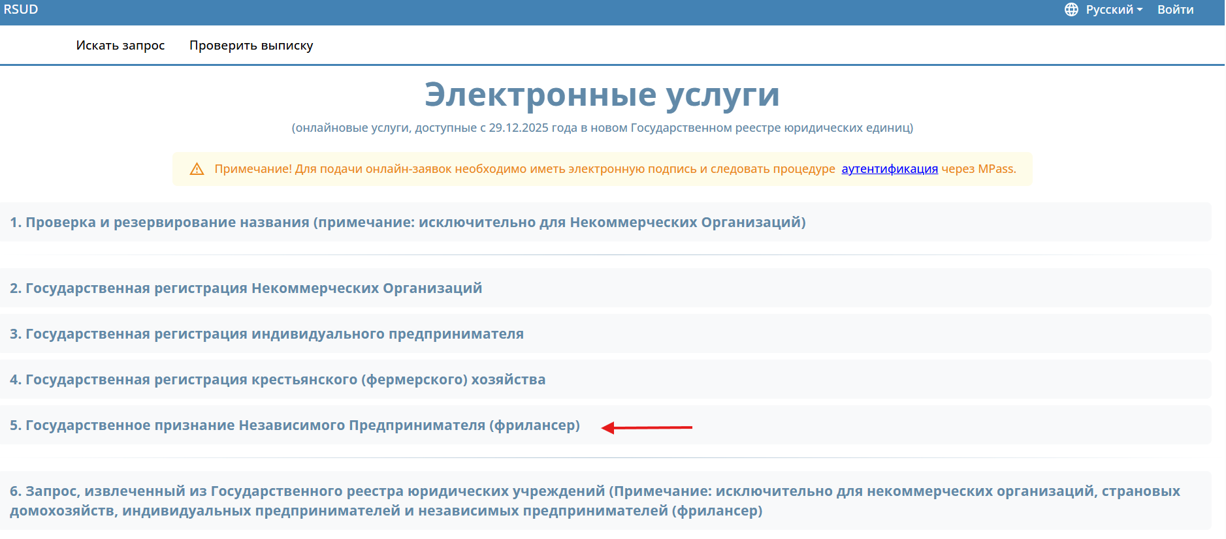This screenshot has width=1226, height=539.
Task: Click the Войти login button
Action: 1175,10
